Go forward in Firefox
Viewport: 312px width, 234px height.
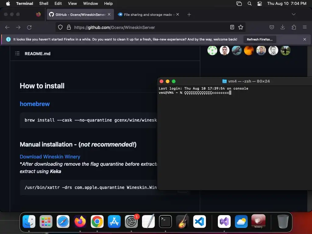coord(18,27)
